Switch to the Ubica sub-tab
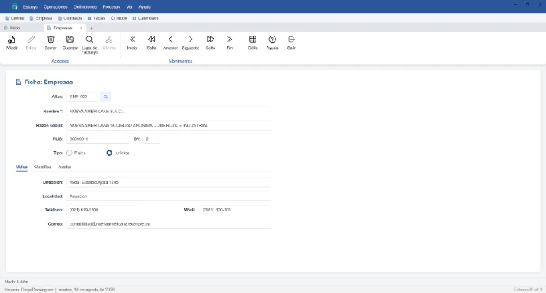Image resolution: width=546 pixels, height=293 pixels. 21,166
